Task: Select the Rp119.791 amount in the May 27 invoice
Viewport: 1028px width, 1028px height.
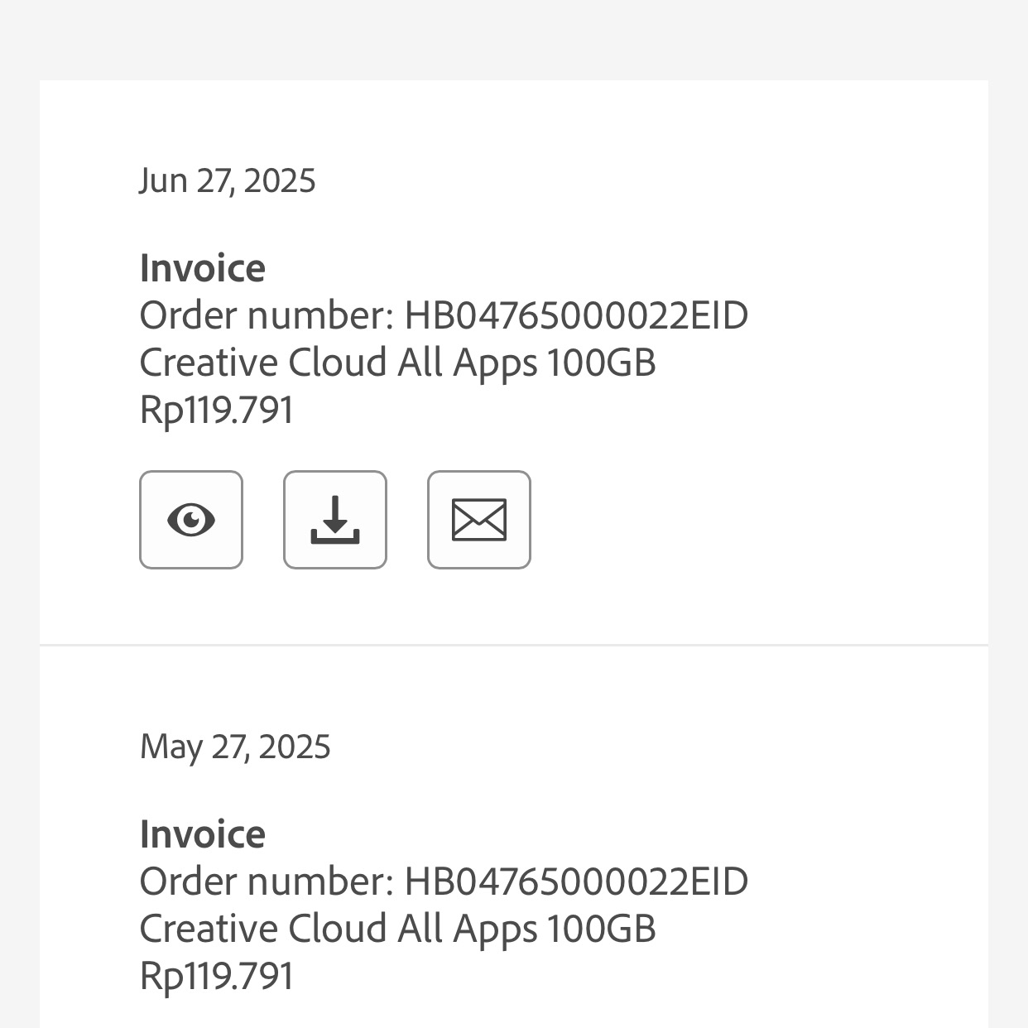Action: point(217,977)
